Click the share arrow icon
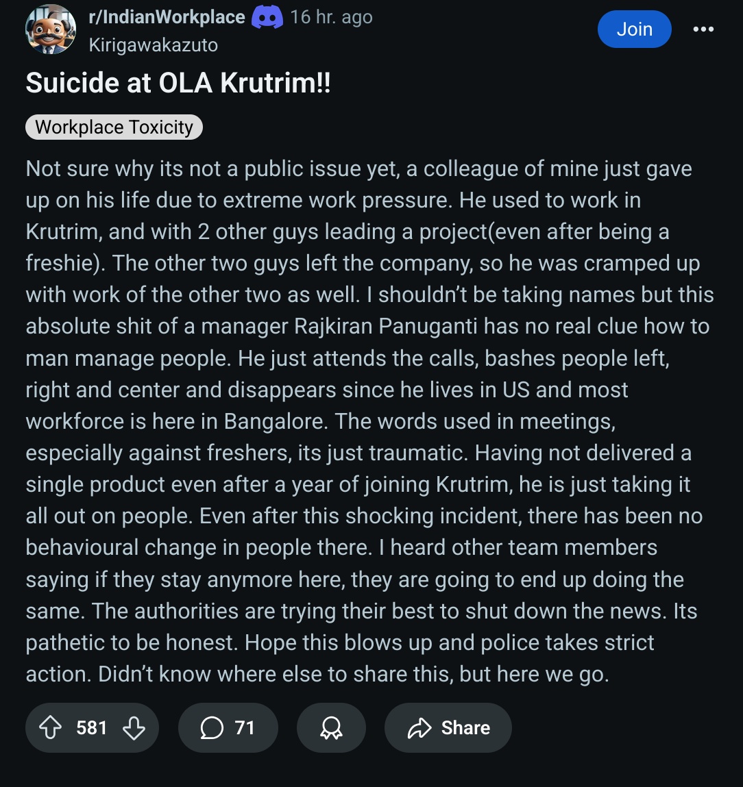 tap(419, 727)
